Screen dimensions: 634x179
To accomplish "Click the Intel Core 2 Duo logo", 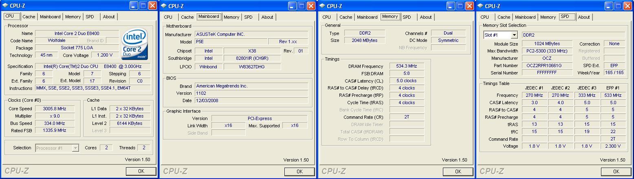I will [x=135, y=44].
